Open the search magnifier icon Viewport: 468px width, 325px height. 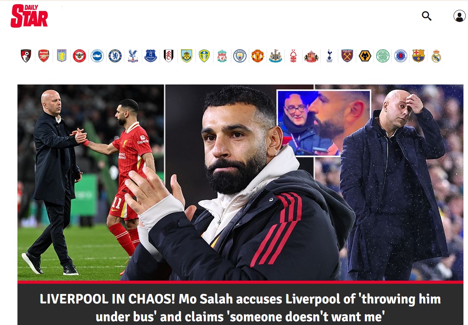tap(427, 16)
